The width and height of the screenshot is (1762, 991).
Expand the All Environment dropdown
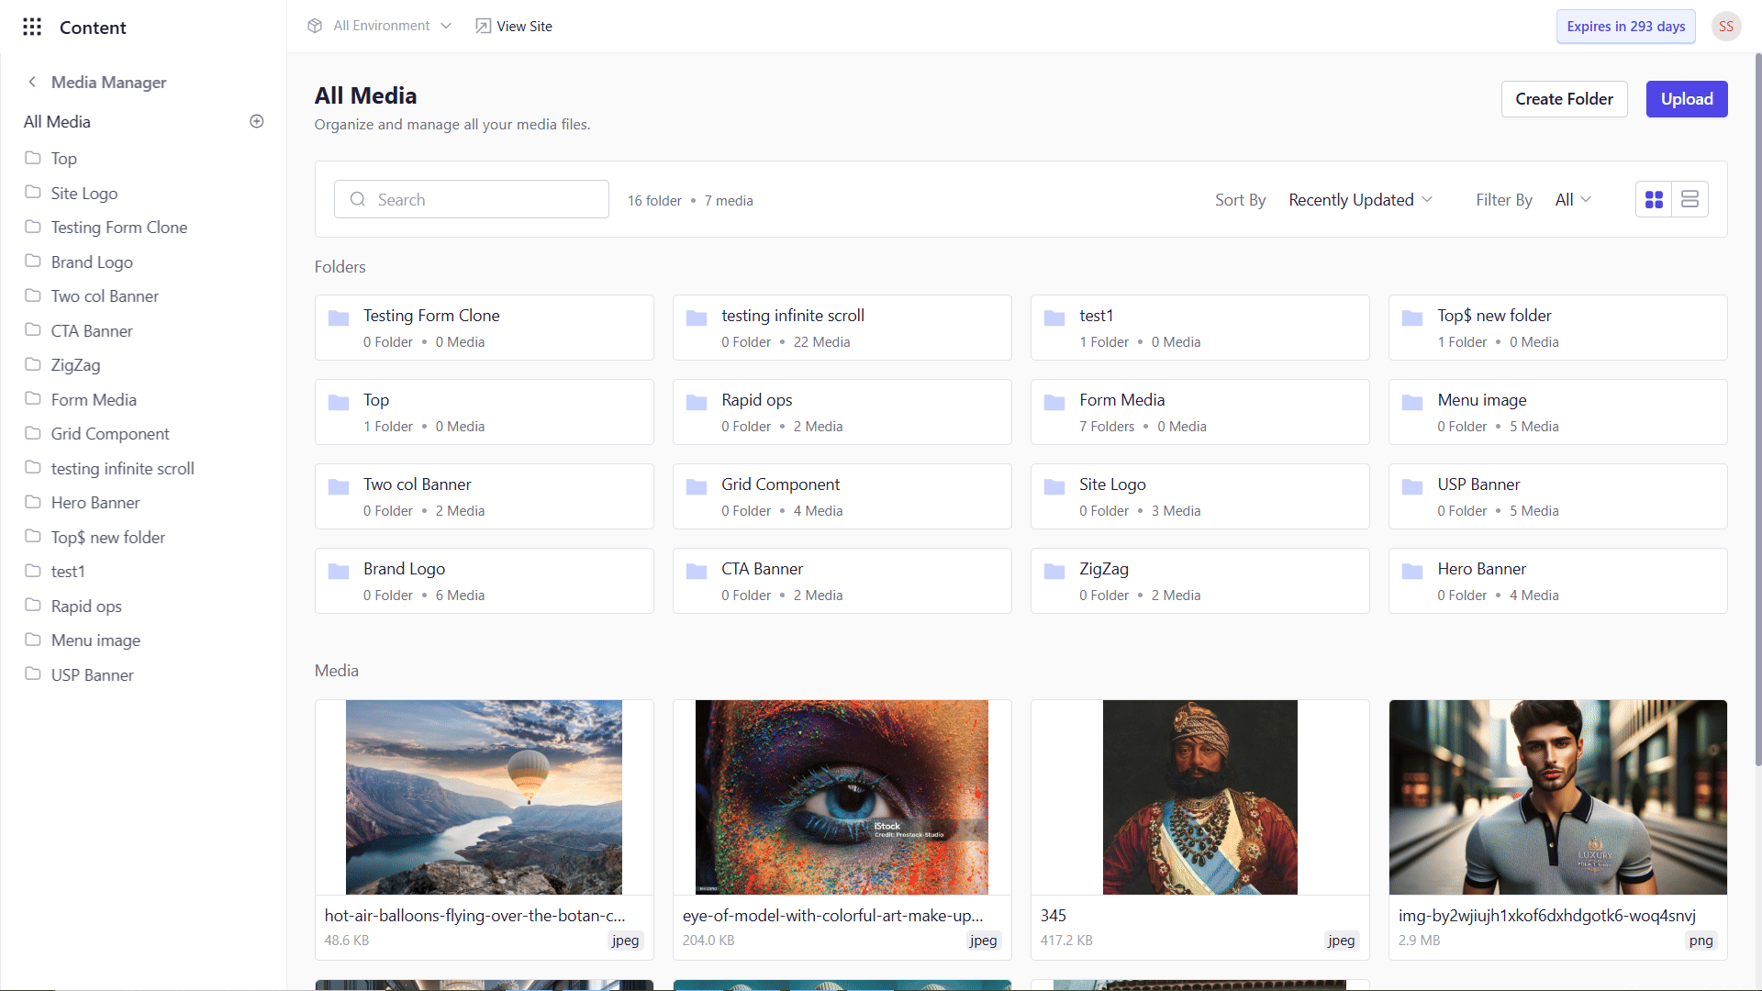click(446, 26)
